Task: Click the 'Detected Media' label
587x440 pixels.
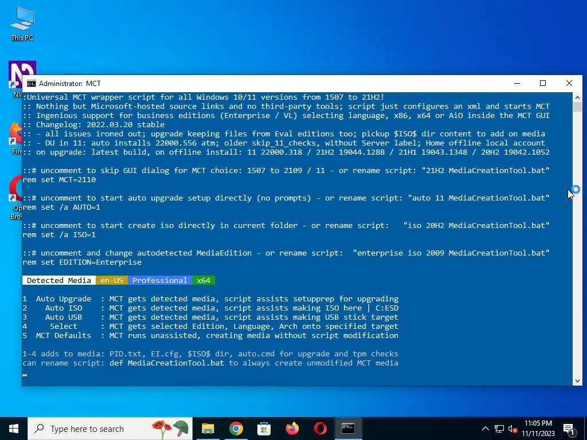Action: [59, 280]
